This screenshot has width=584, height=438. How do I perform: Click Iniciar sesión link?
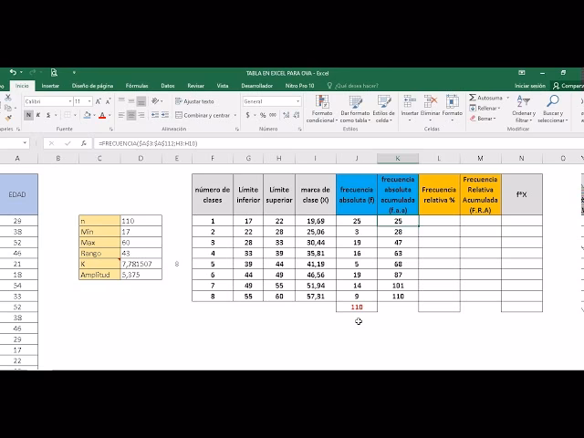tap(529, 86)
